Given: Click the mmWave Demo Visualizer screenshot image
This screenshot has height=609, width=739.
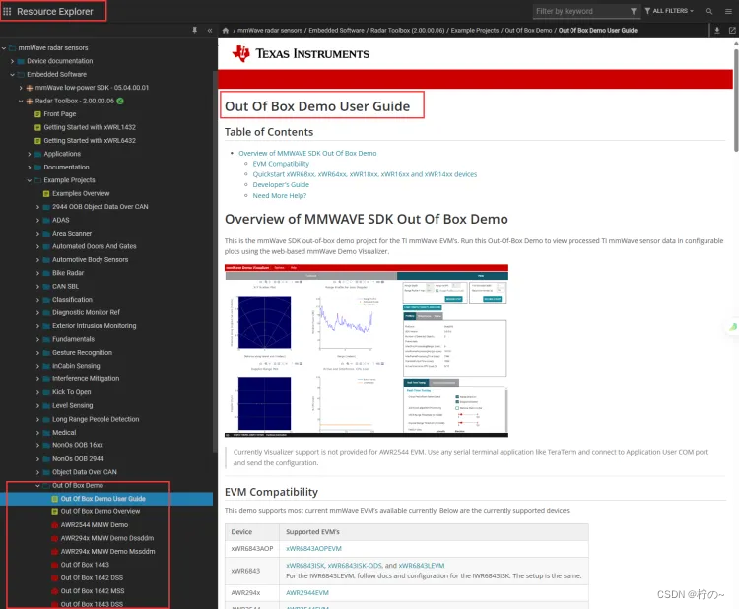Looking at the screenshot, I should pyautogui.click(x=367, y=351).
